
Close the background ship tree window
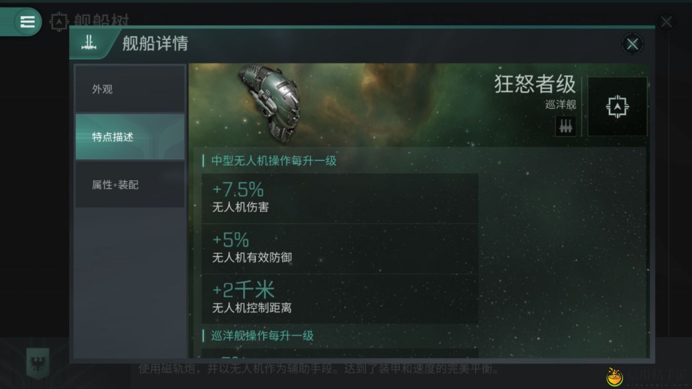tap(666, 22)
